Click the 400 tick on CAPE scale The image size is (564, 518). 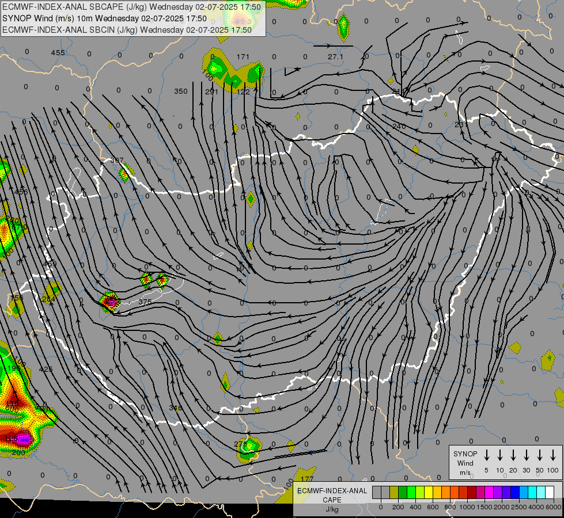pyautogui.click(x=415, y=507)
